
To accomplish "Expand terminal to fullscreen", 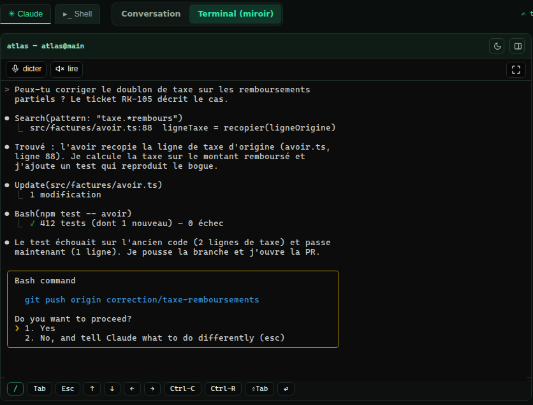I will (516, 69).
